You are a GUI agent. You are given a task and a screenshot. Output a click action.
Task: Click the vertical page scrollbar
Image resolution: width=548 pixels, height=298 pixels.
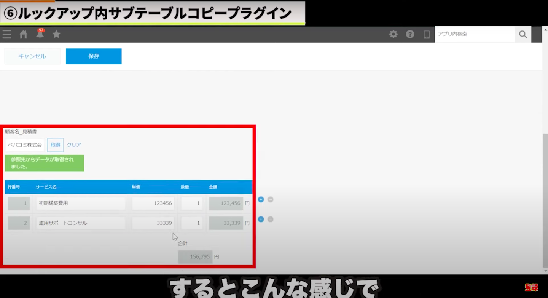click(545, 198)
